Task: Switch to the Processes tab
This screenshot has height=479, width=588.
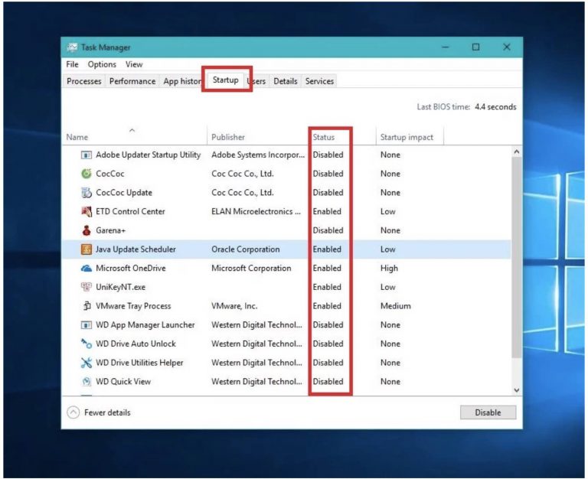Action: point(84,81)
